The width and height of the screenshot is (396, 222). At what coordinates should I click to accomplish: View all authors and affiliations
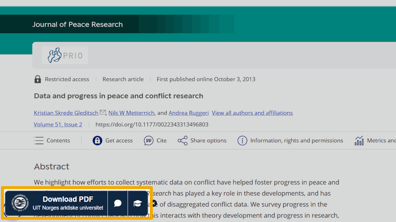pos(252,113)
